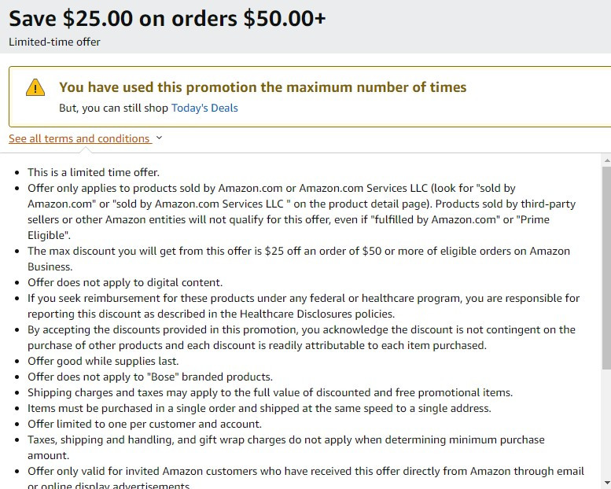Click 'Offer does not apply to digital content'
Image resolution: width=611 pixels, height=489 pixels.
[125, 282]
